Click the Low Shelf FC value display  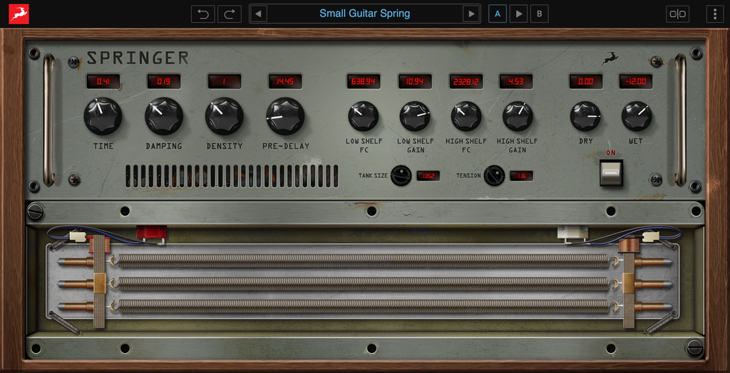tap(364, 81)
